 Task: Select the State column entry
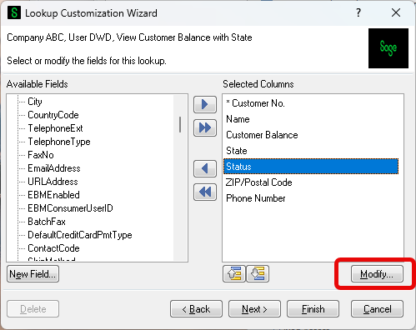[311, 151]
